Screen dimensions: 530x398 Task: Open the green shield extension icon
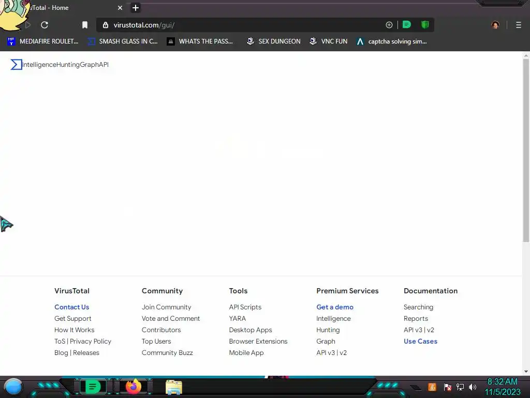tap(425, 25)
